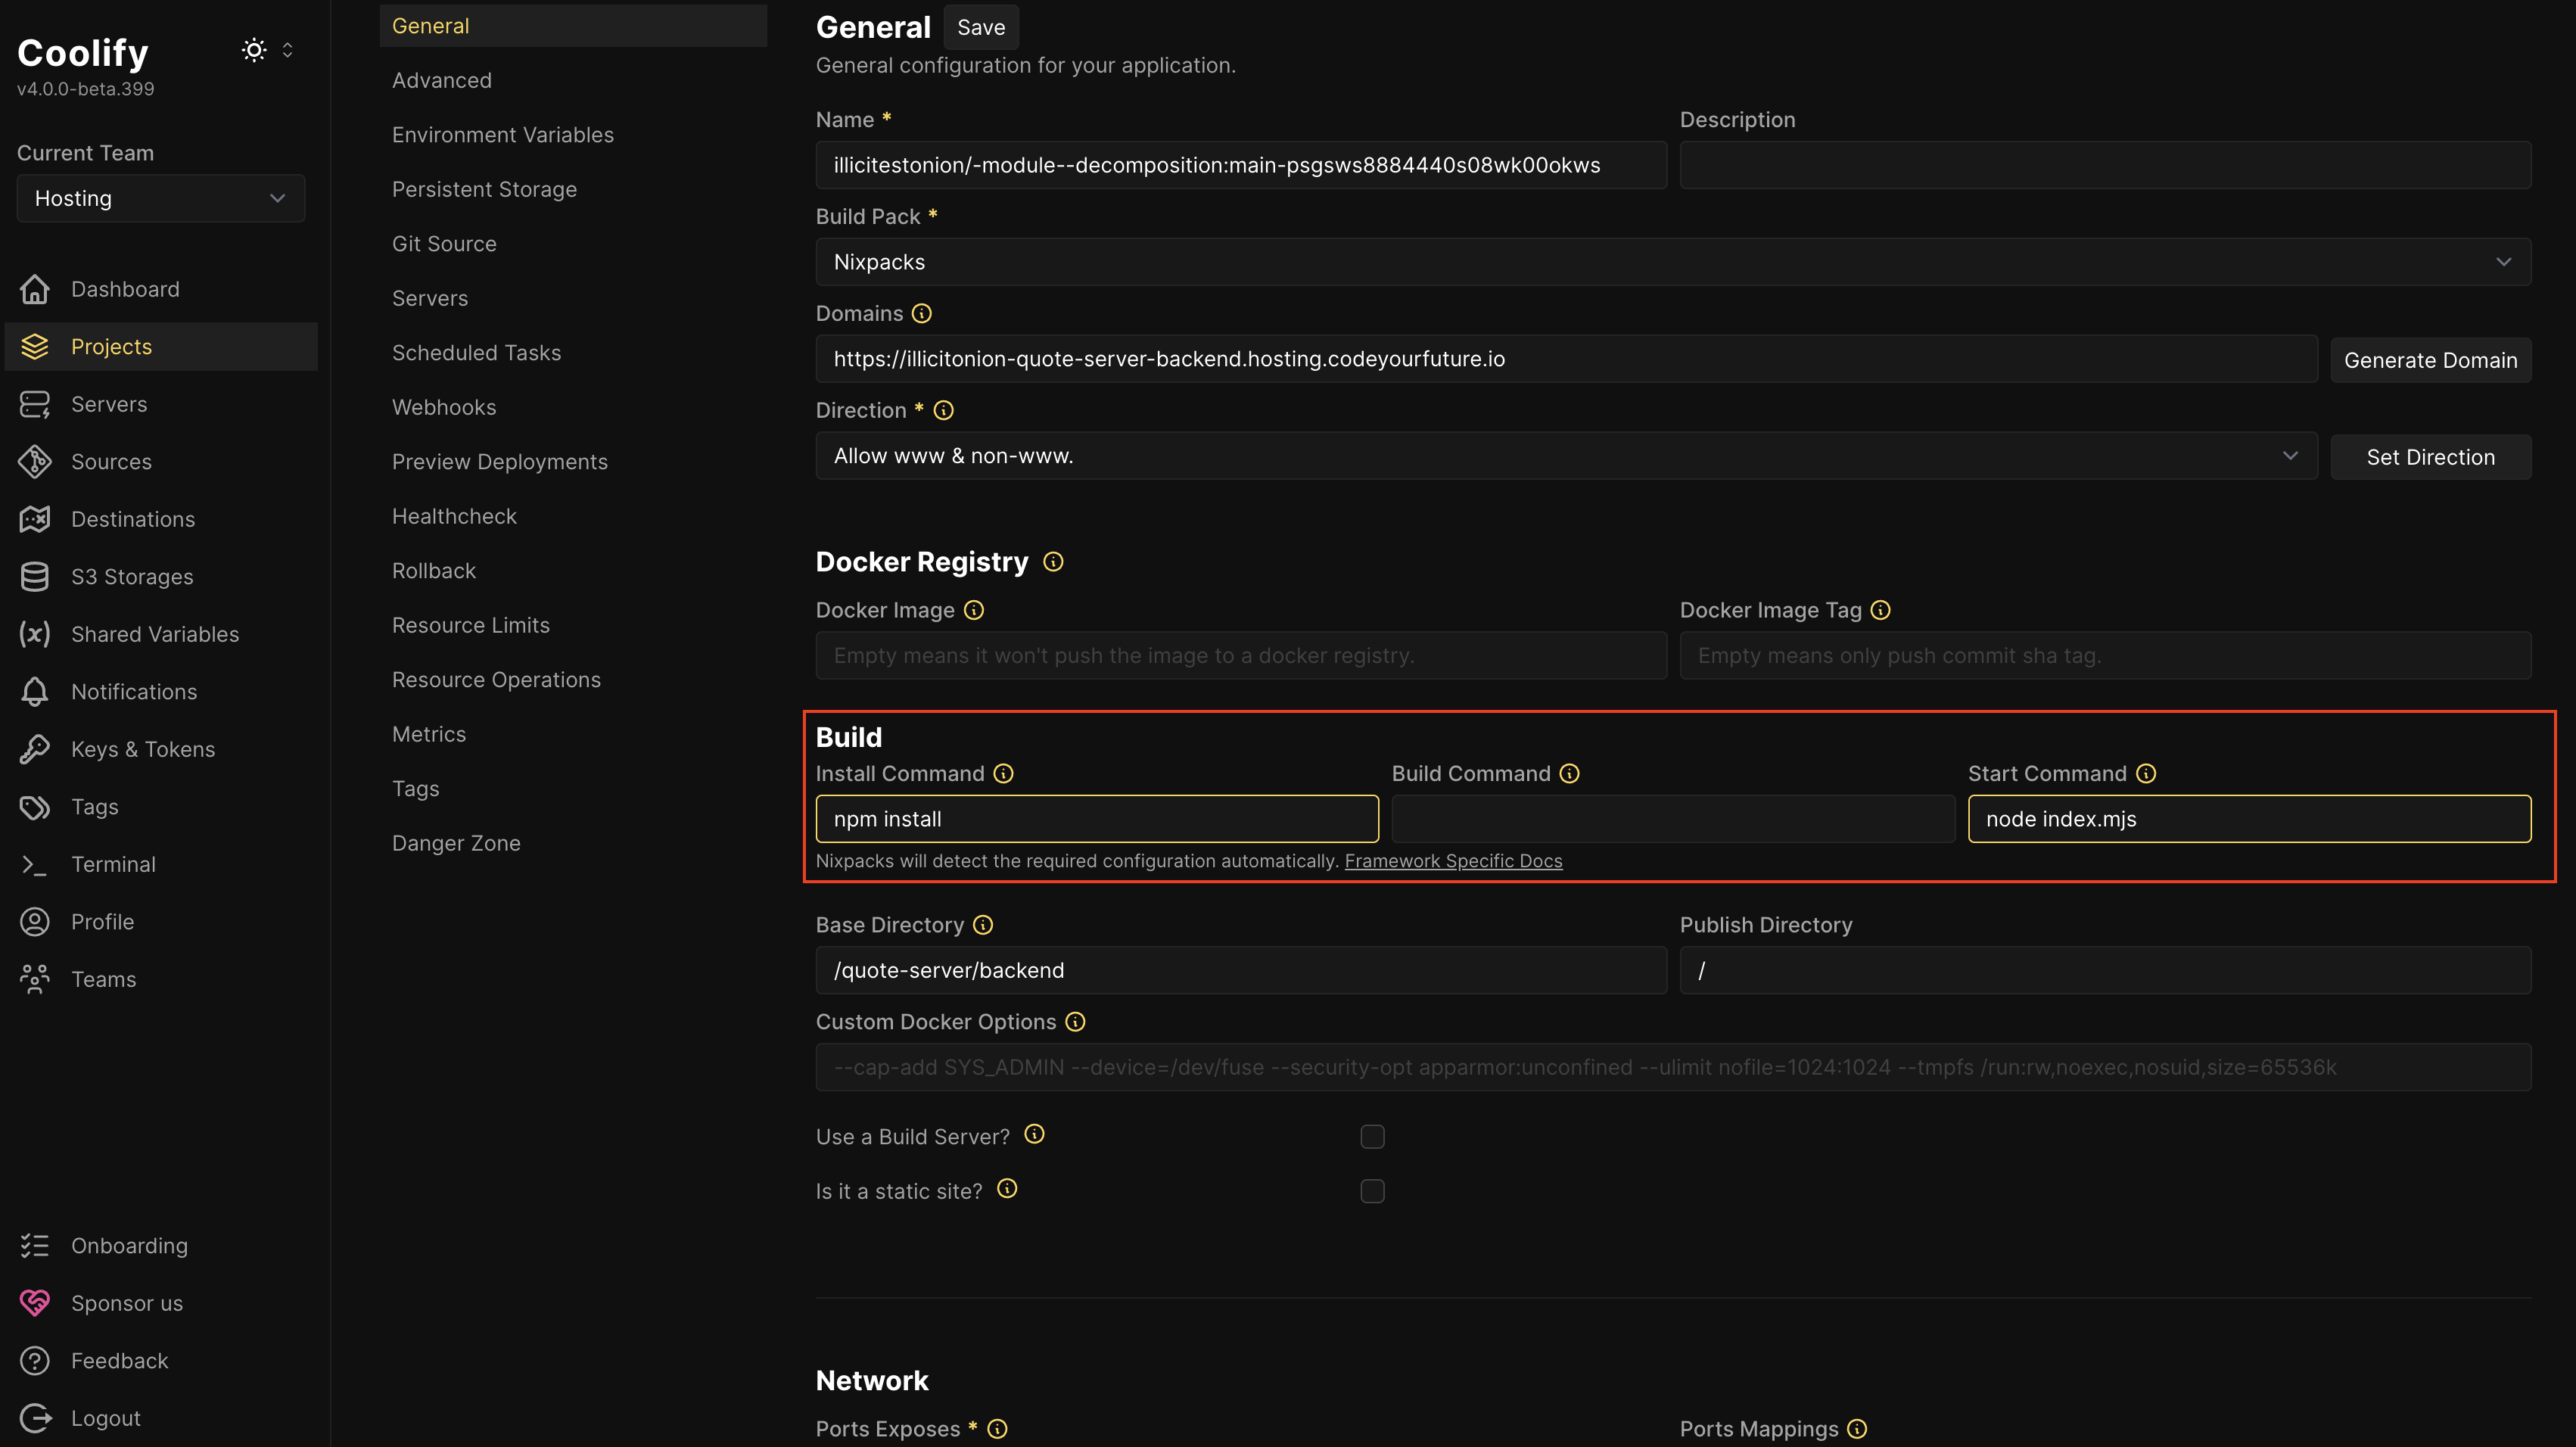
Task: Open the Framework Specific Docs link
Action: click(1453, 860)
